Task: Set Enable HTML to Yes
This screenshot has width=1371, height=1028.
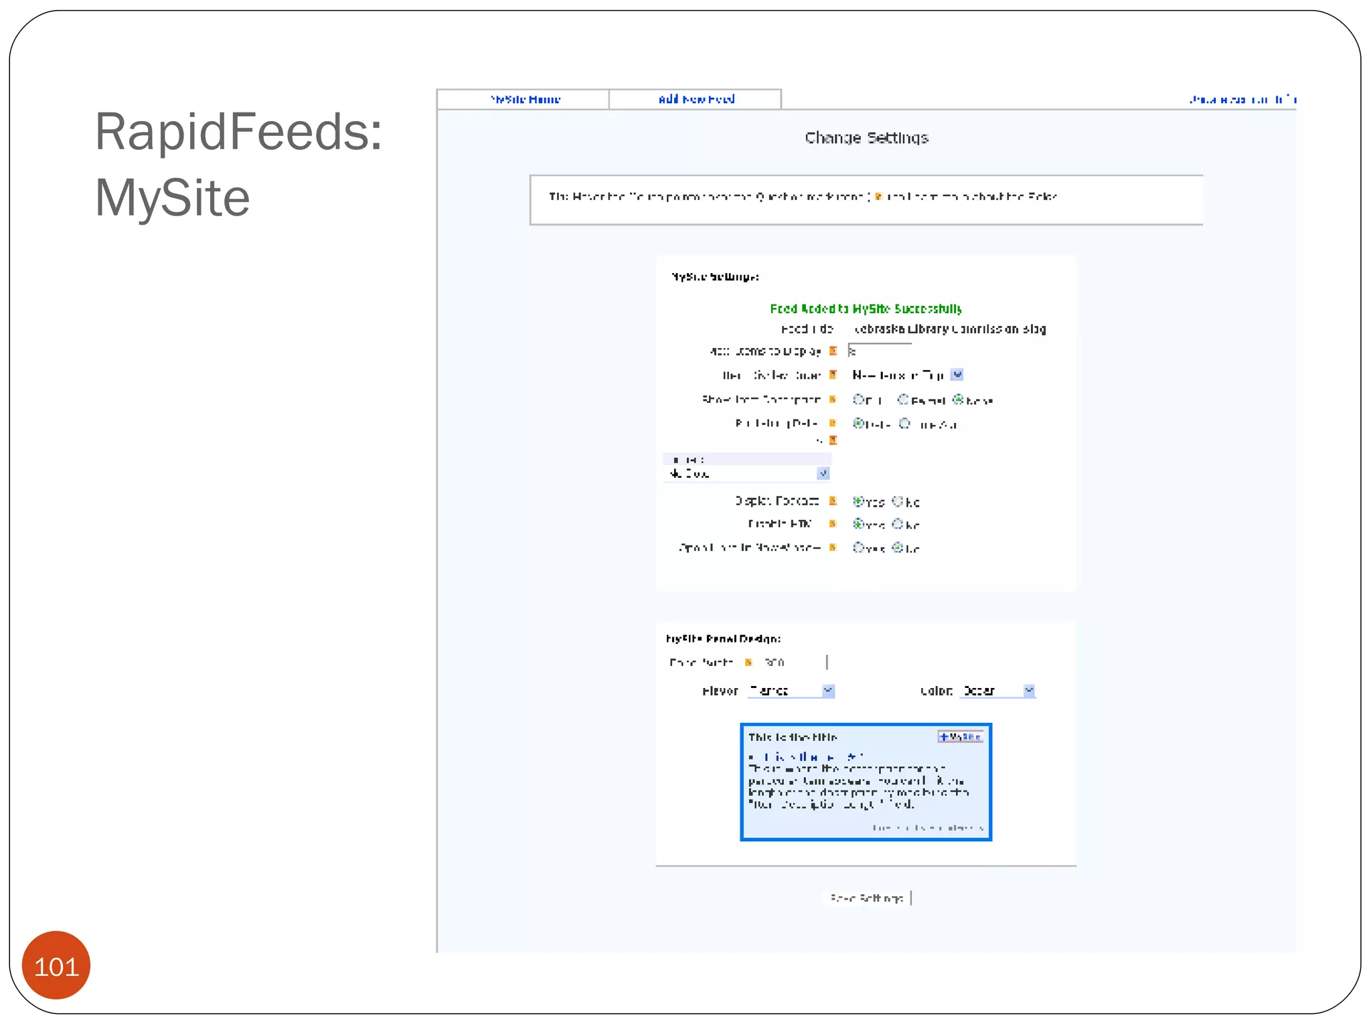Action: pos(858,524)
